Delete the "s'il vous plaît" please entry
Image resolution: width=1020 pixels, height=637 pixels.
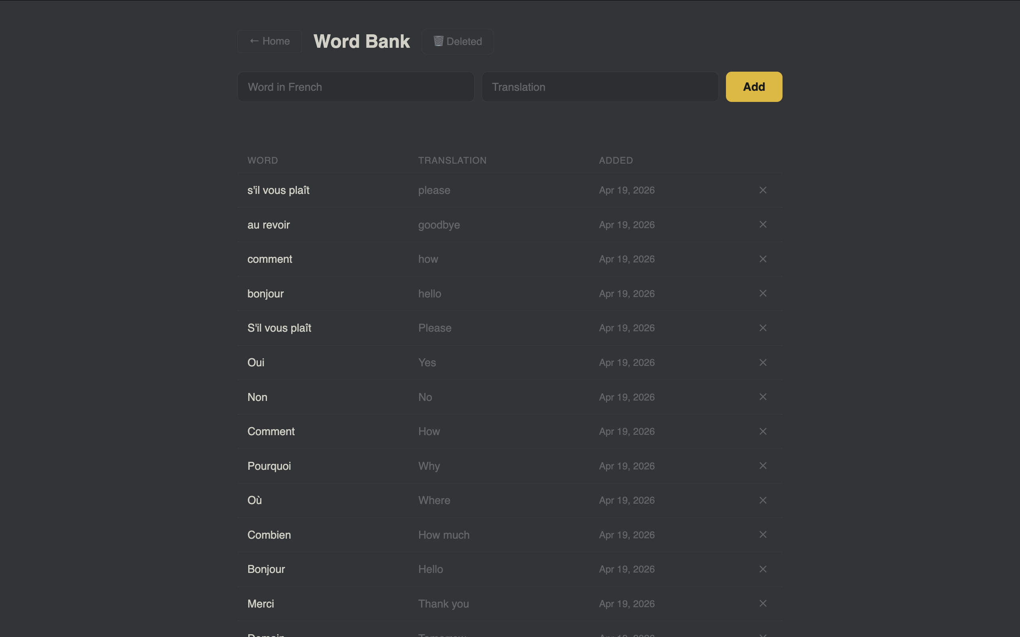[763, 190]
